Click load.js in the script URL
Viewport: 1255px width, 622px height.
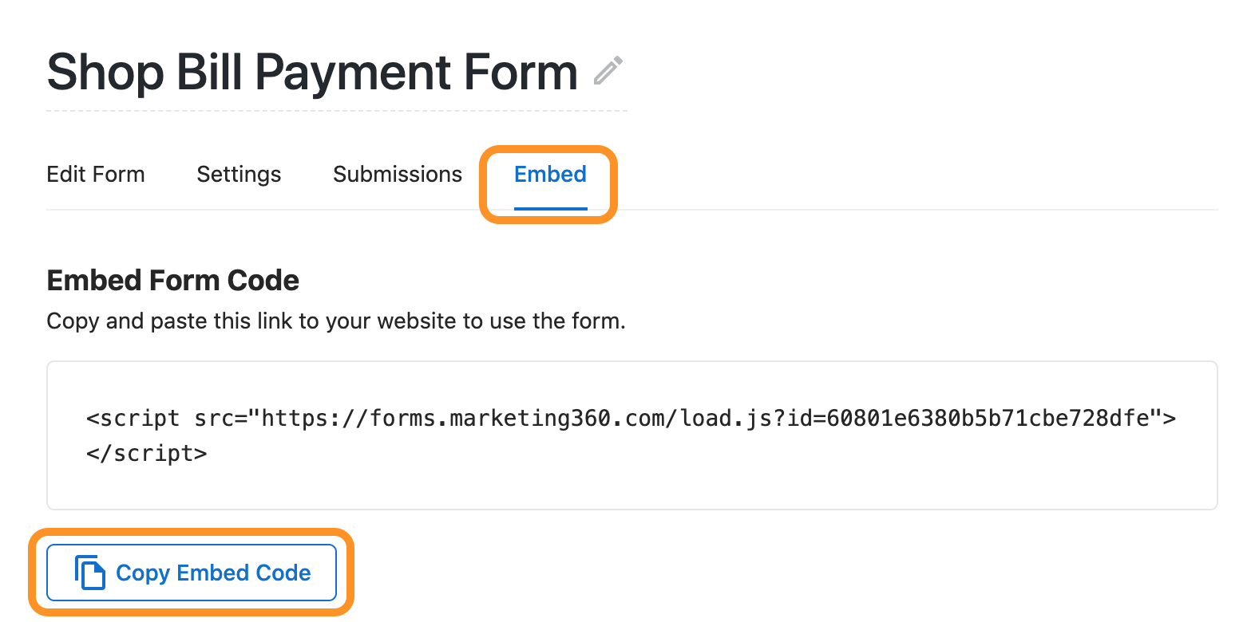(726, 418)
